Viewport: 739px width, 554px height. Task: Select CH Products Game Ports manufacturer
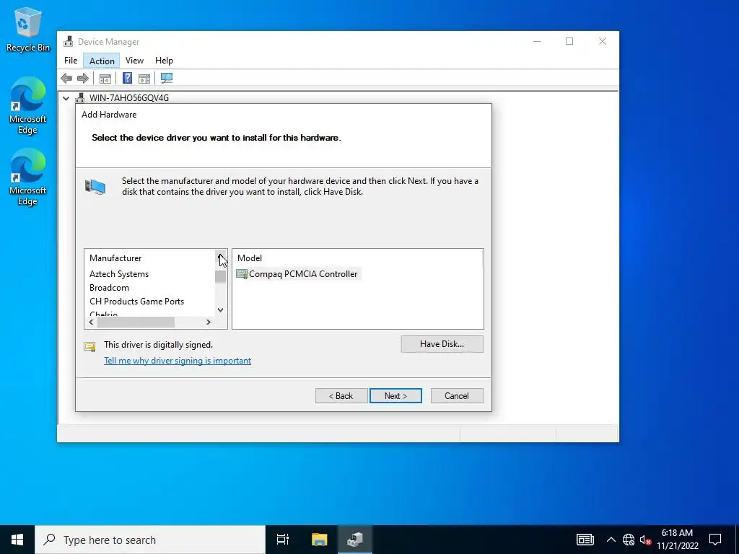point(136,302)
